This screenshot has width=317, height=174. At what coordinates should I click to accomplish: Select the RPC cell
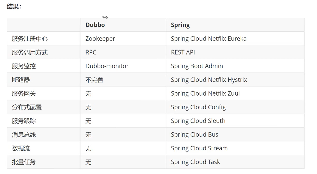(x=123, y=52)
